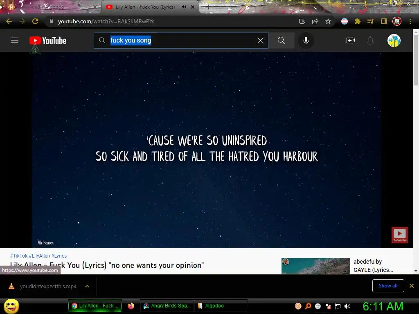
Task: Open the network tray icon
Action: [338, 306]
